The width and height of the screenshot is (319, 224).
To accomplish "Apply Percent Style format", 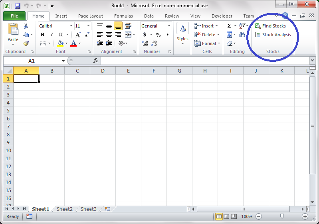I will 158,35.
